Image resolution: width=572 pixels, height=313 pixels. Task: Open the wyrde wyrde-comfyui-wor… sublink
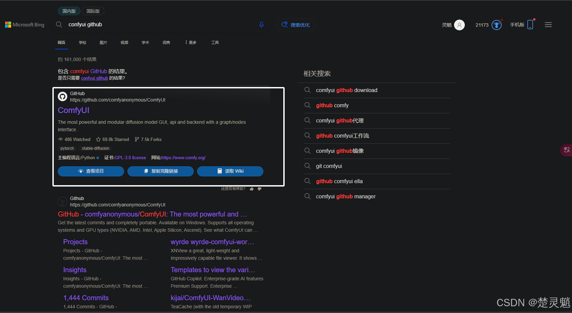point(212,242)
